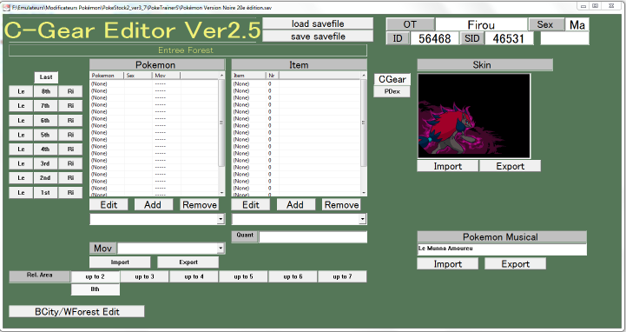The image size is (626, 332).
Task: Remove the selected item entry
Action: (341, 204)
